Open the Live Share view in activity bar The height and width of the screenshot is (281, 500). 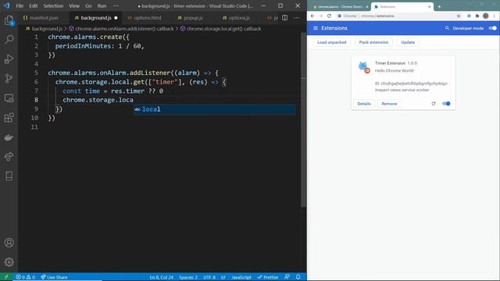tap(9, 156)
